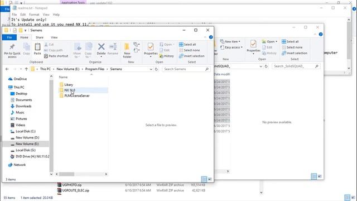The height and width of the screenshot is (201, 357).
Task: Open Notepad Edit menu
Action: click(23, 15)
